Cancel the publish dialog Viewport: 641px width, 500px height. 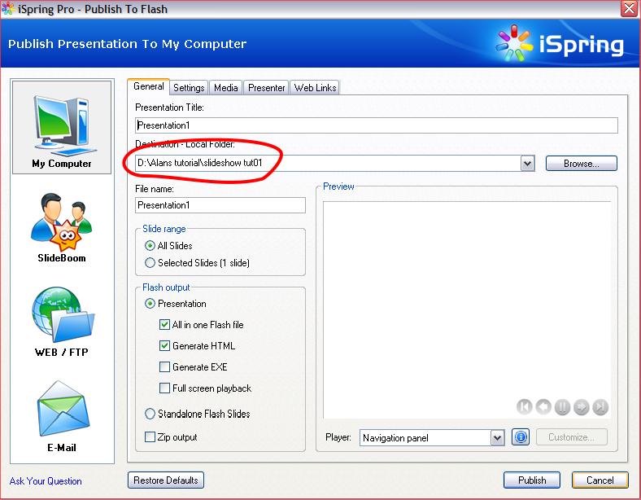tap(600, 480)
